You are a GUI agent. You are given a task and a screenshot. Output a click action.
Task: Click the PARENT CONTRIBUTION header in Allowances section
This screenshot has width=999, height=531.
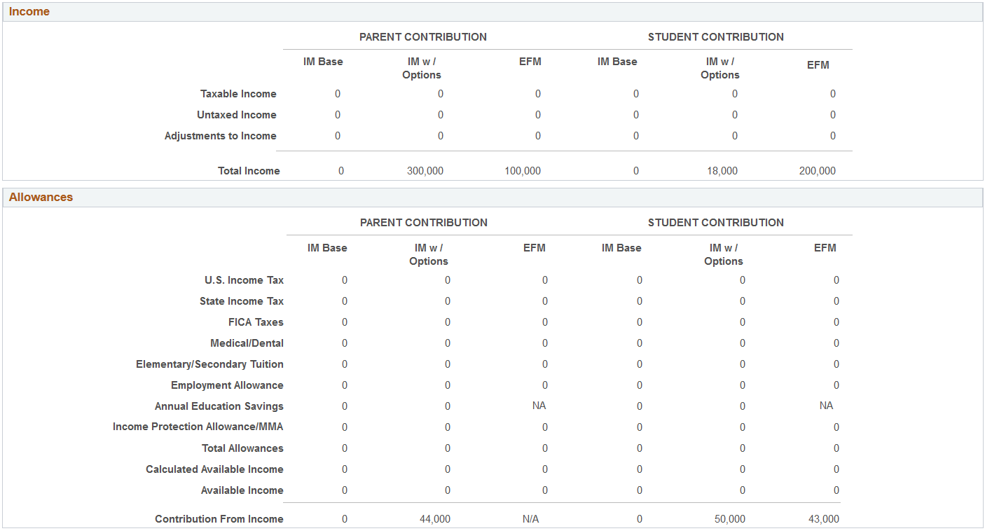(x=423, y=222)
